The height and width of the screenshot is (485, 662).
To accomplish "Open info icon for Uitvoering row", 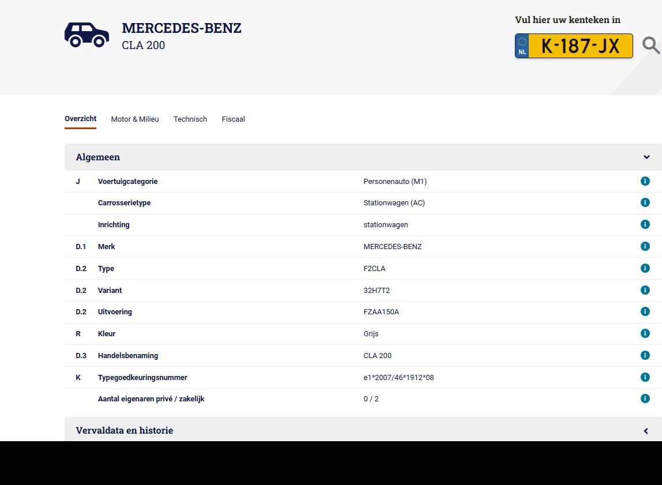I will coord(645,311).
